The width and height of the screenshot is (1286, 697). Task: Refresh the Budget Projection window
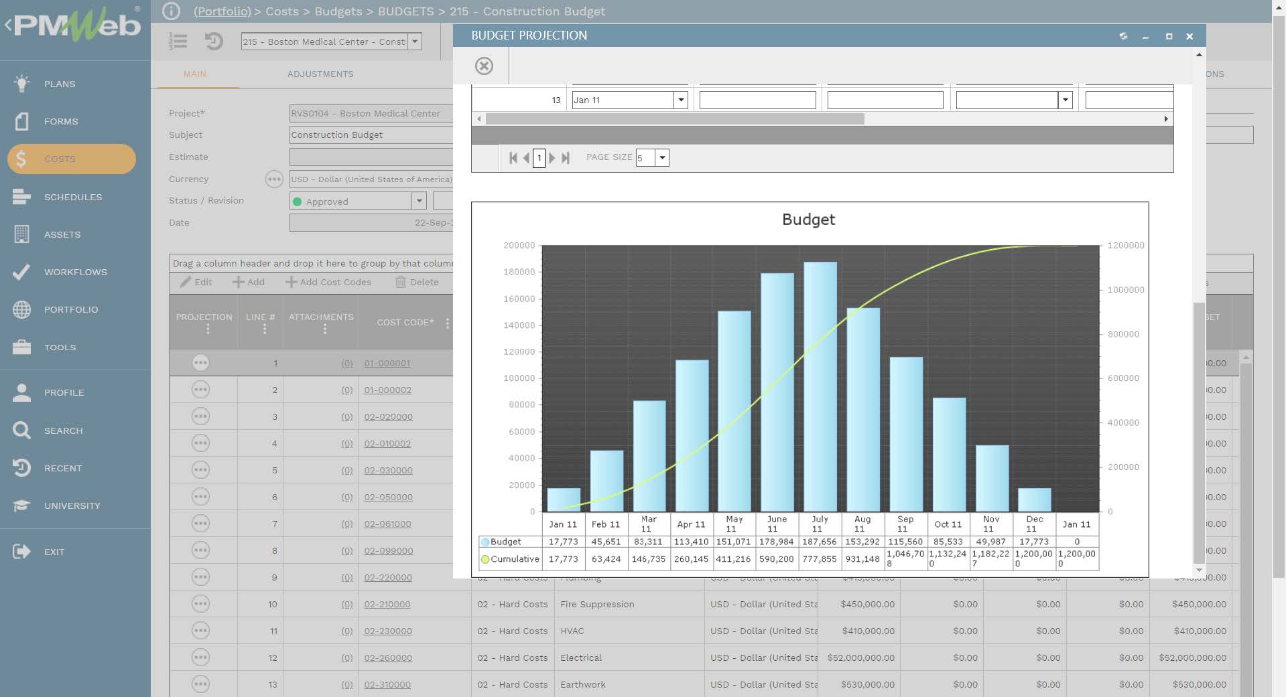pos(1124,37)
